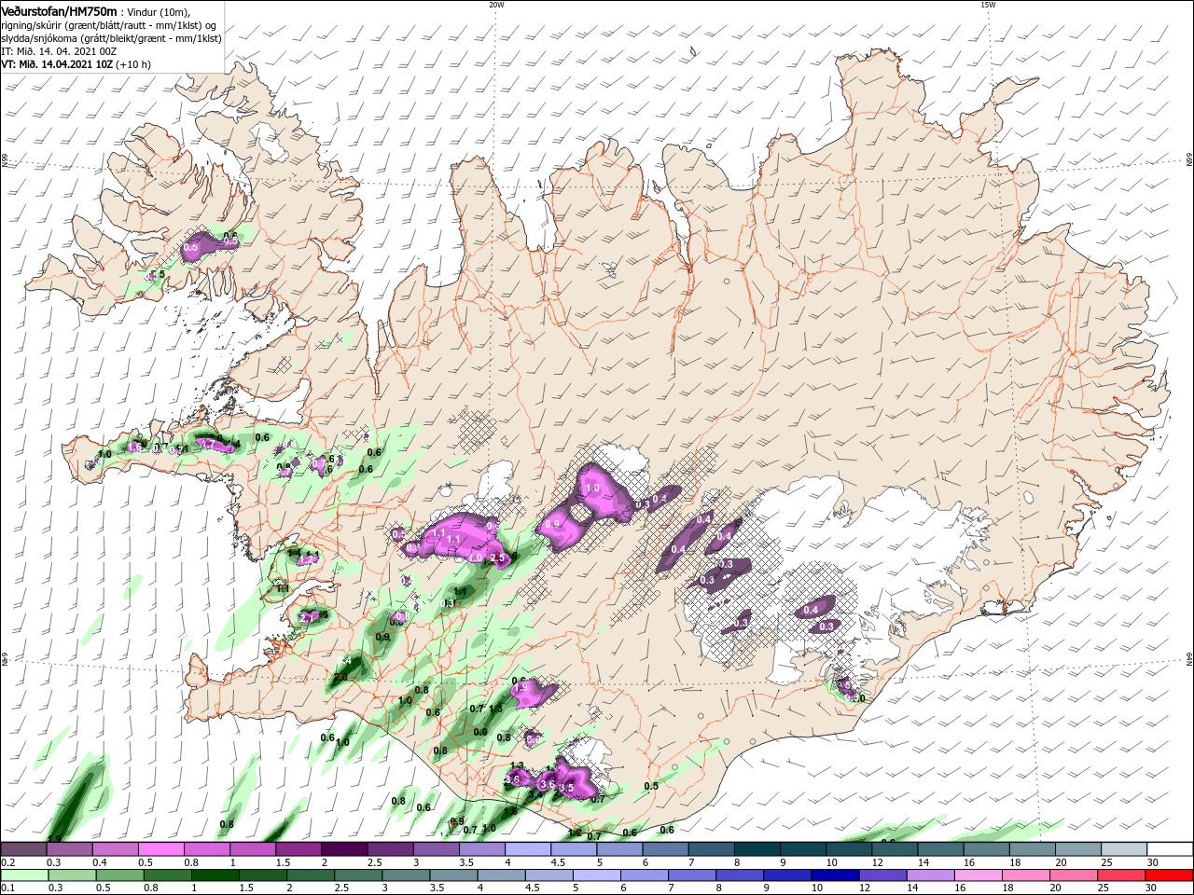This screenshot has width=1194, height=895.
Task: Pick the upper snow scale swatch labeled 1.5
Action: (298, 849)
